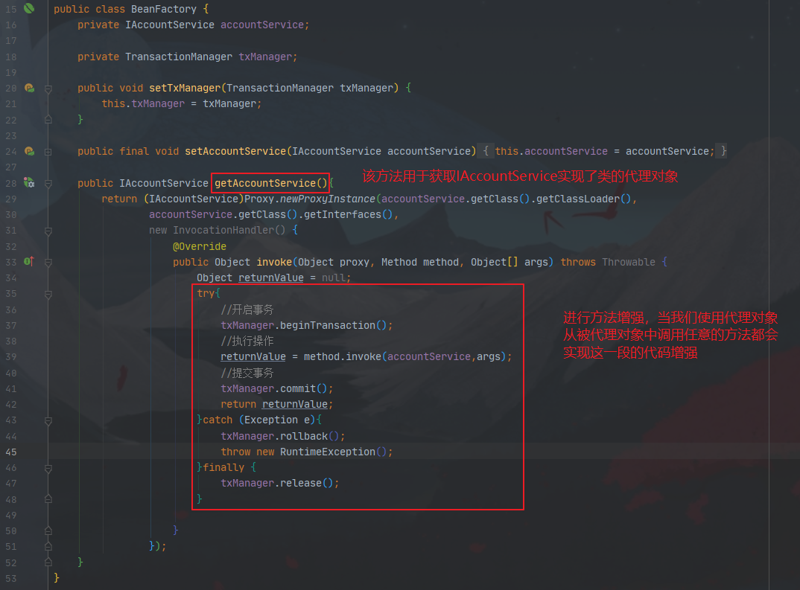Click txManager.commit() call
This screenshot has height=590, width=800.
(x=274, y=389)
